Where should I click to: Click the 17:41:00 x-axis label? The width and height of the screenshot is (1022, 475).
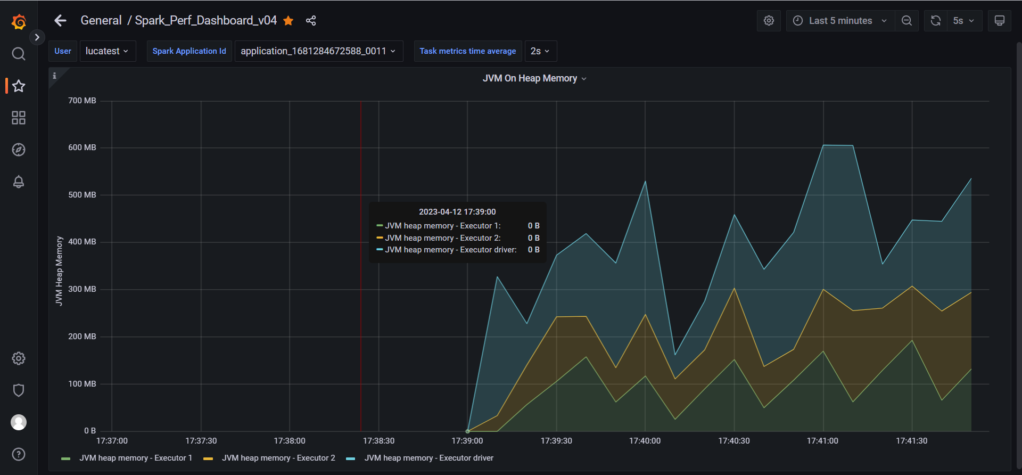coord(822,441)
